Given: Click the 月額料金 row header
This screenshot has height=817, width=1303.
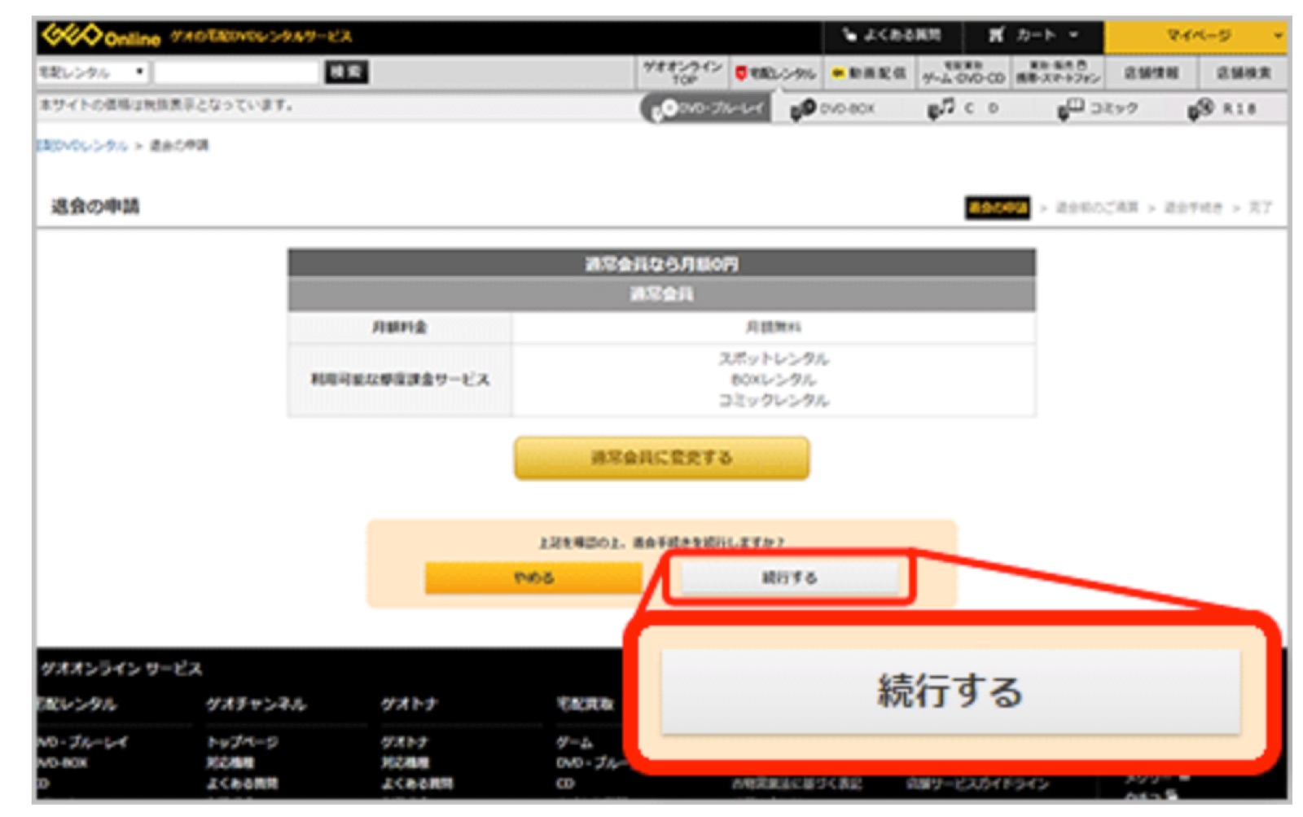Looking at the screenshot, I should [399, 327].
